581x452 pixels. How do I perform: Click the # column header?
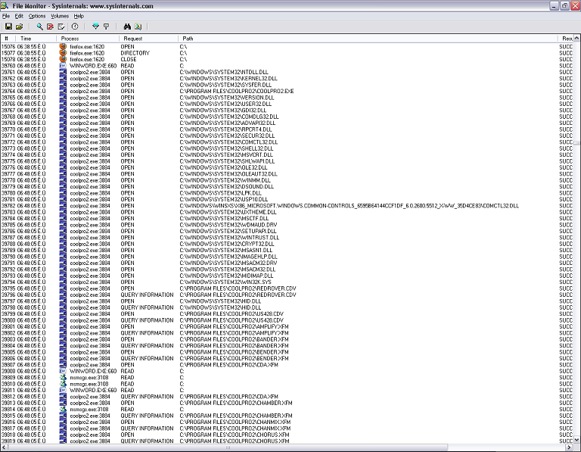coord(8,38)
